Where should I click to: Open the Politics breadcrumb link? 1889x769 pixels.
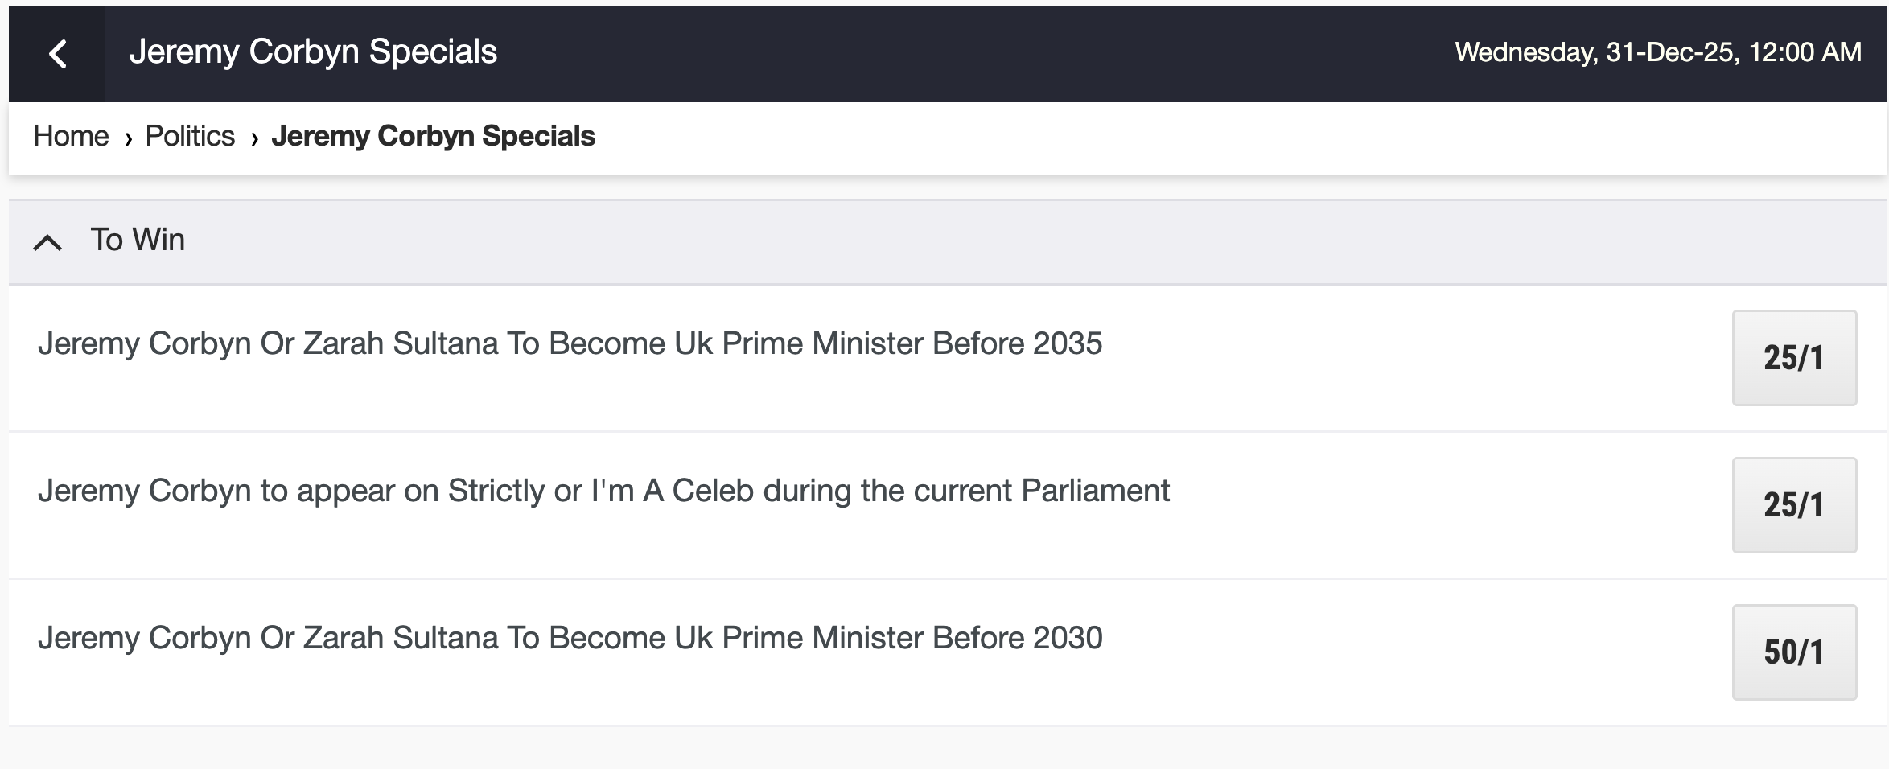pos(190,136)
